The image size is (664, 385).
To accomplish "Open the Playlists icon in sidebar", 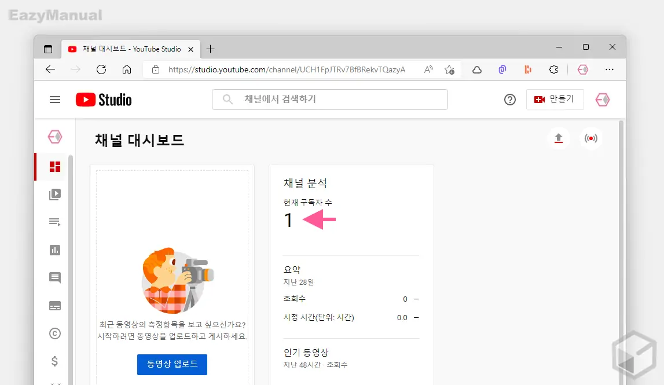I will [x=55, y=222].
